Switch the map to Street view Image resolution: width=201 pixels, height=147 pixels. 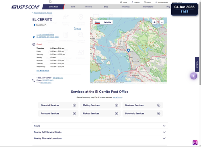point(97,22)
